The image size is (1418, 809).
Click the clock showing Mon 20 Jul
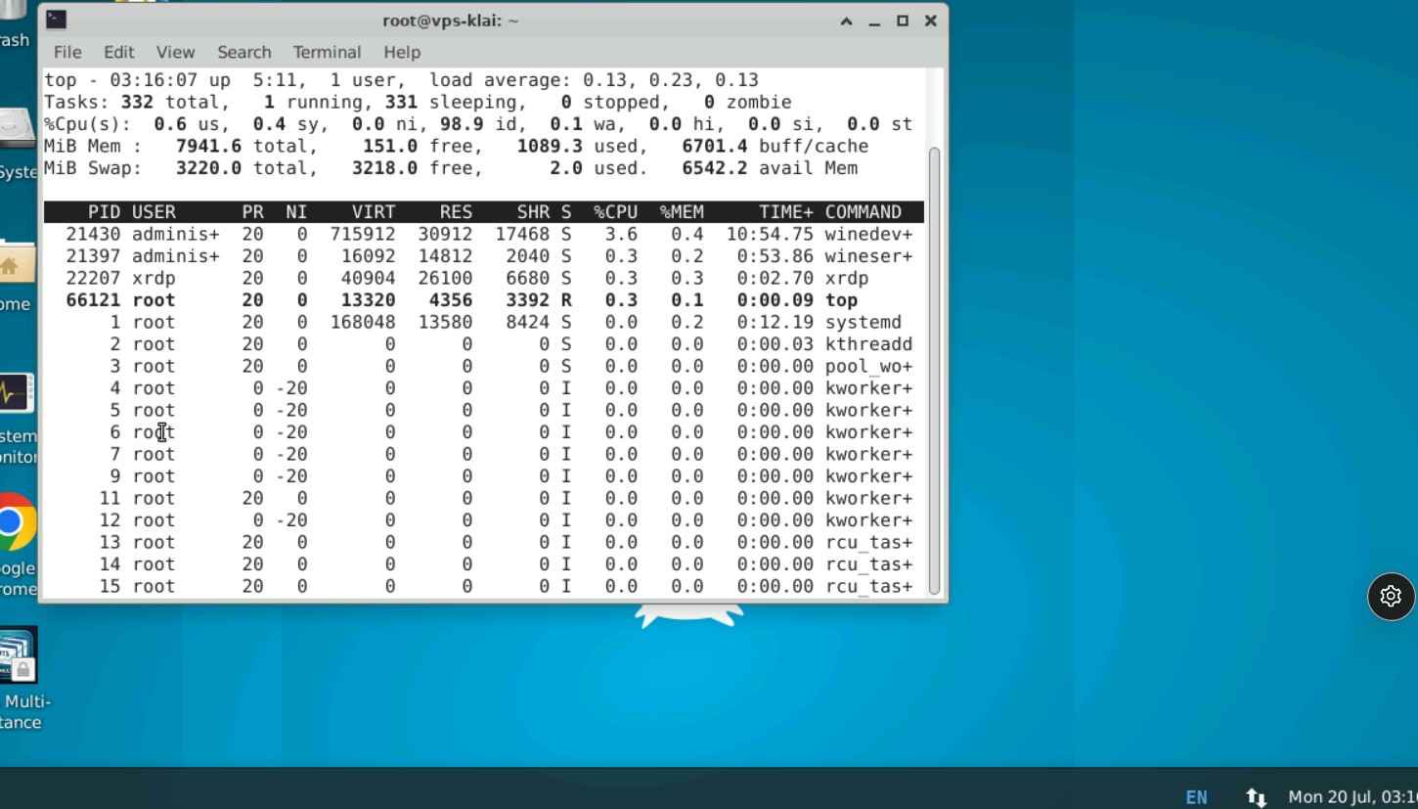pos(1352,797)
